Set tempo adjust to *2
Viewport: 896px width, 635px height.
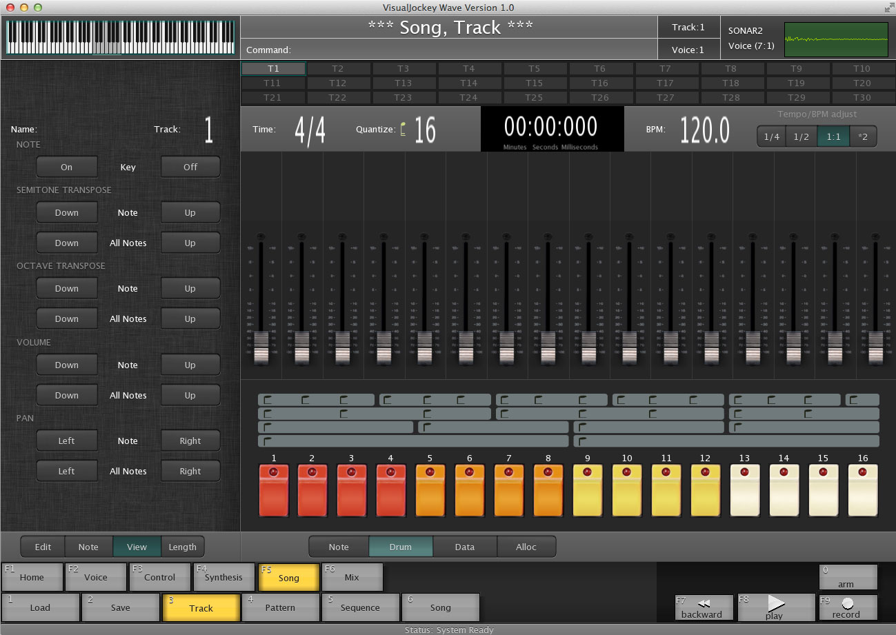[x=863, y=137]
